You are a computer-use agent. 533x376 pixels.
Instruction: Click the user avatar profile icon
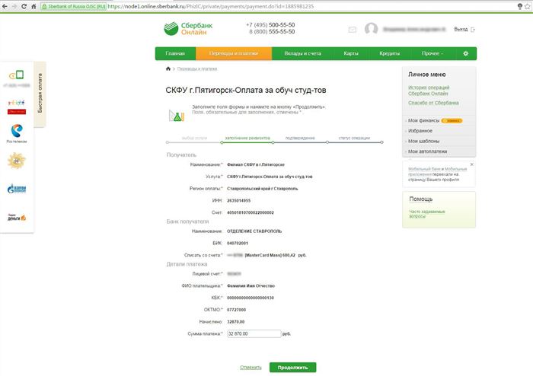click(x=372, y=29)
